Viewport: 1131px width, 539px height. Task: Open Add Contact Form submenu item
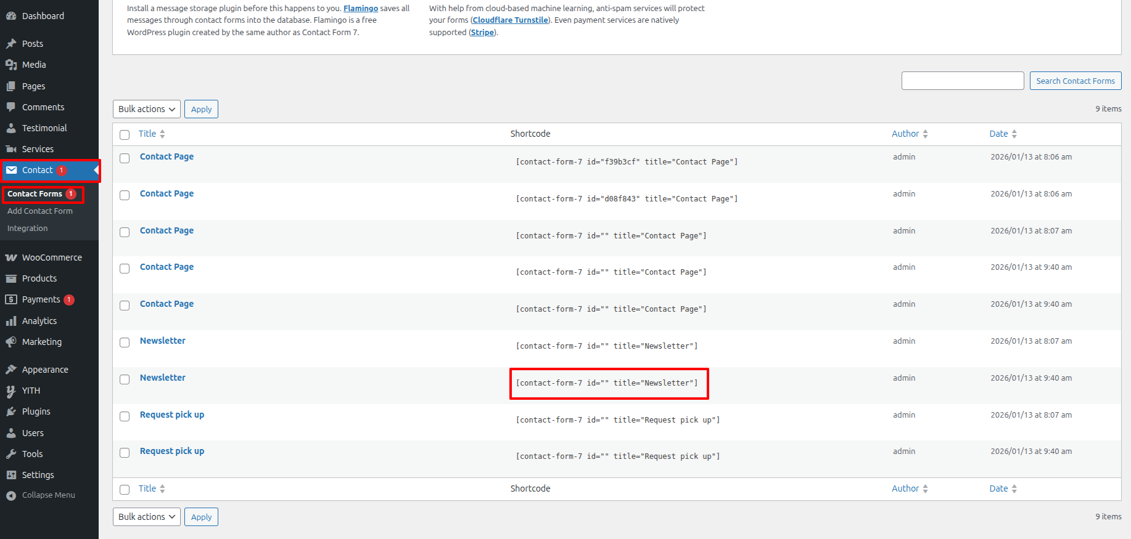point(40,211)
